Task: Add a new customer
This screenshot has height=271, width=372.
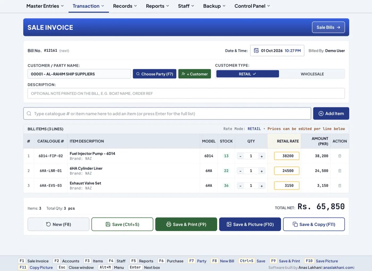Action: click(195, 74)
